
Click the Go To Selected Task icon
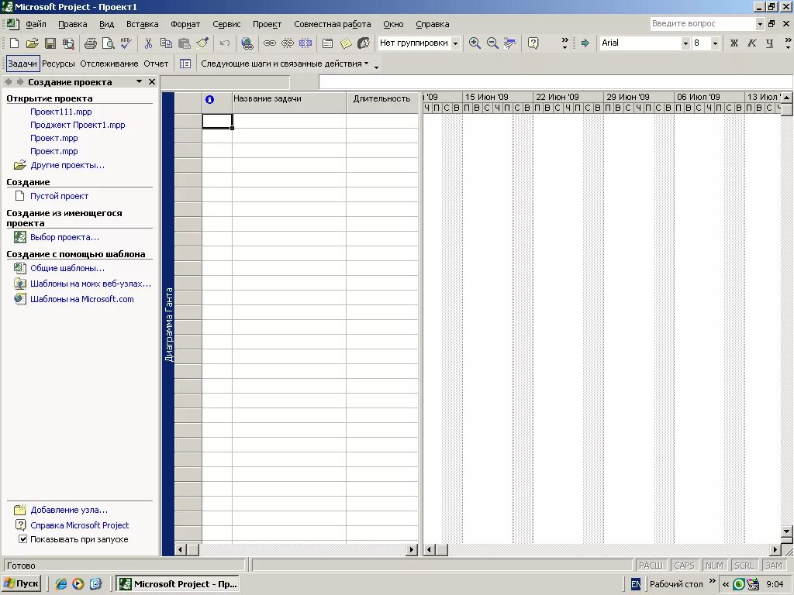click(510, 43)
